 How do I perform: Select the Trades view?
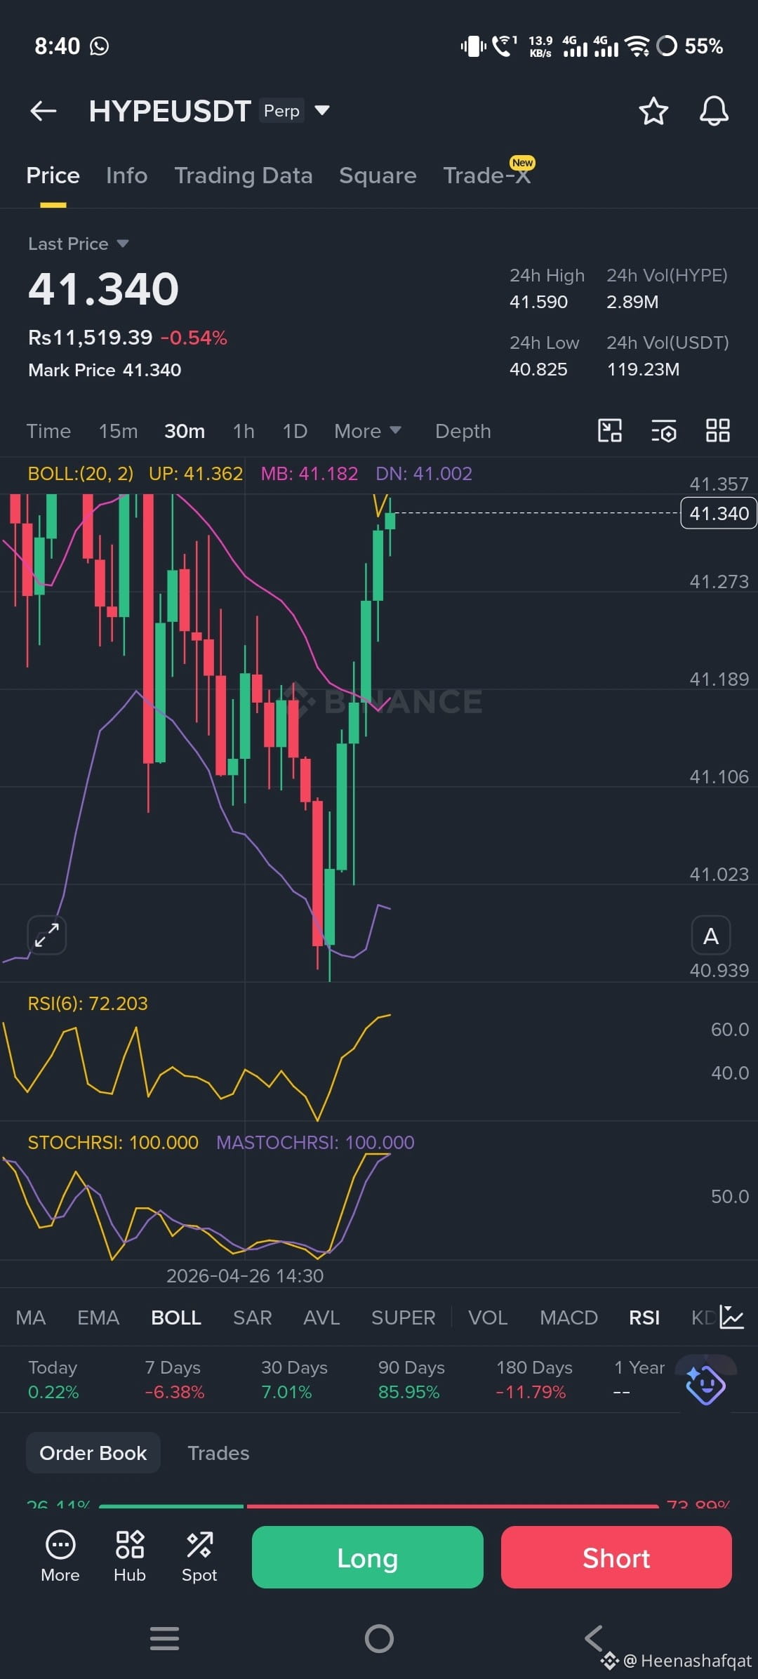click(218, 1452)
